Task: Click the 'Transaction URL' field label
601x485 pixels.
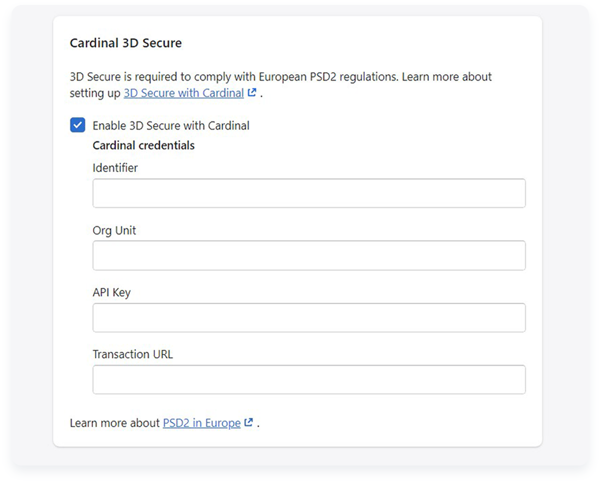Action: [x=133, y=354]
